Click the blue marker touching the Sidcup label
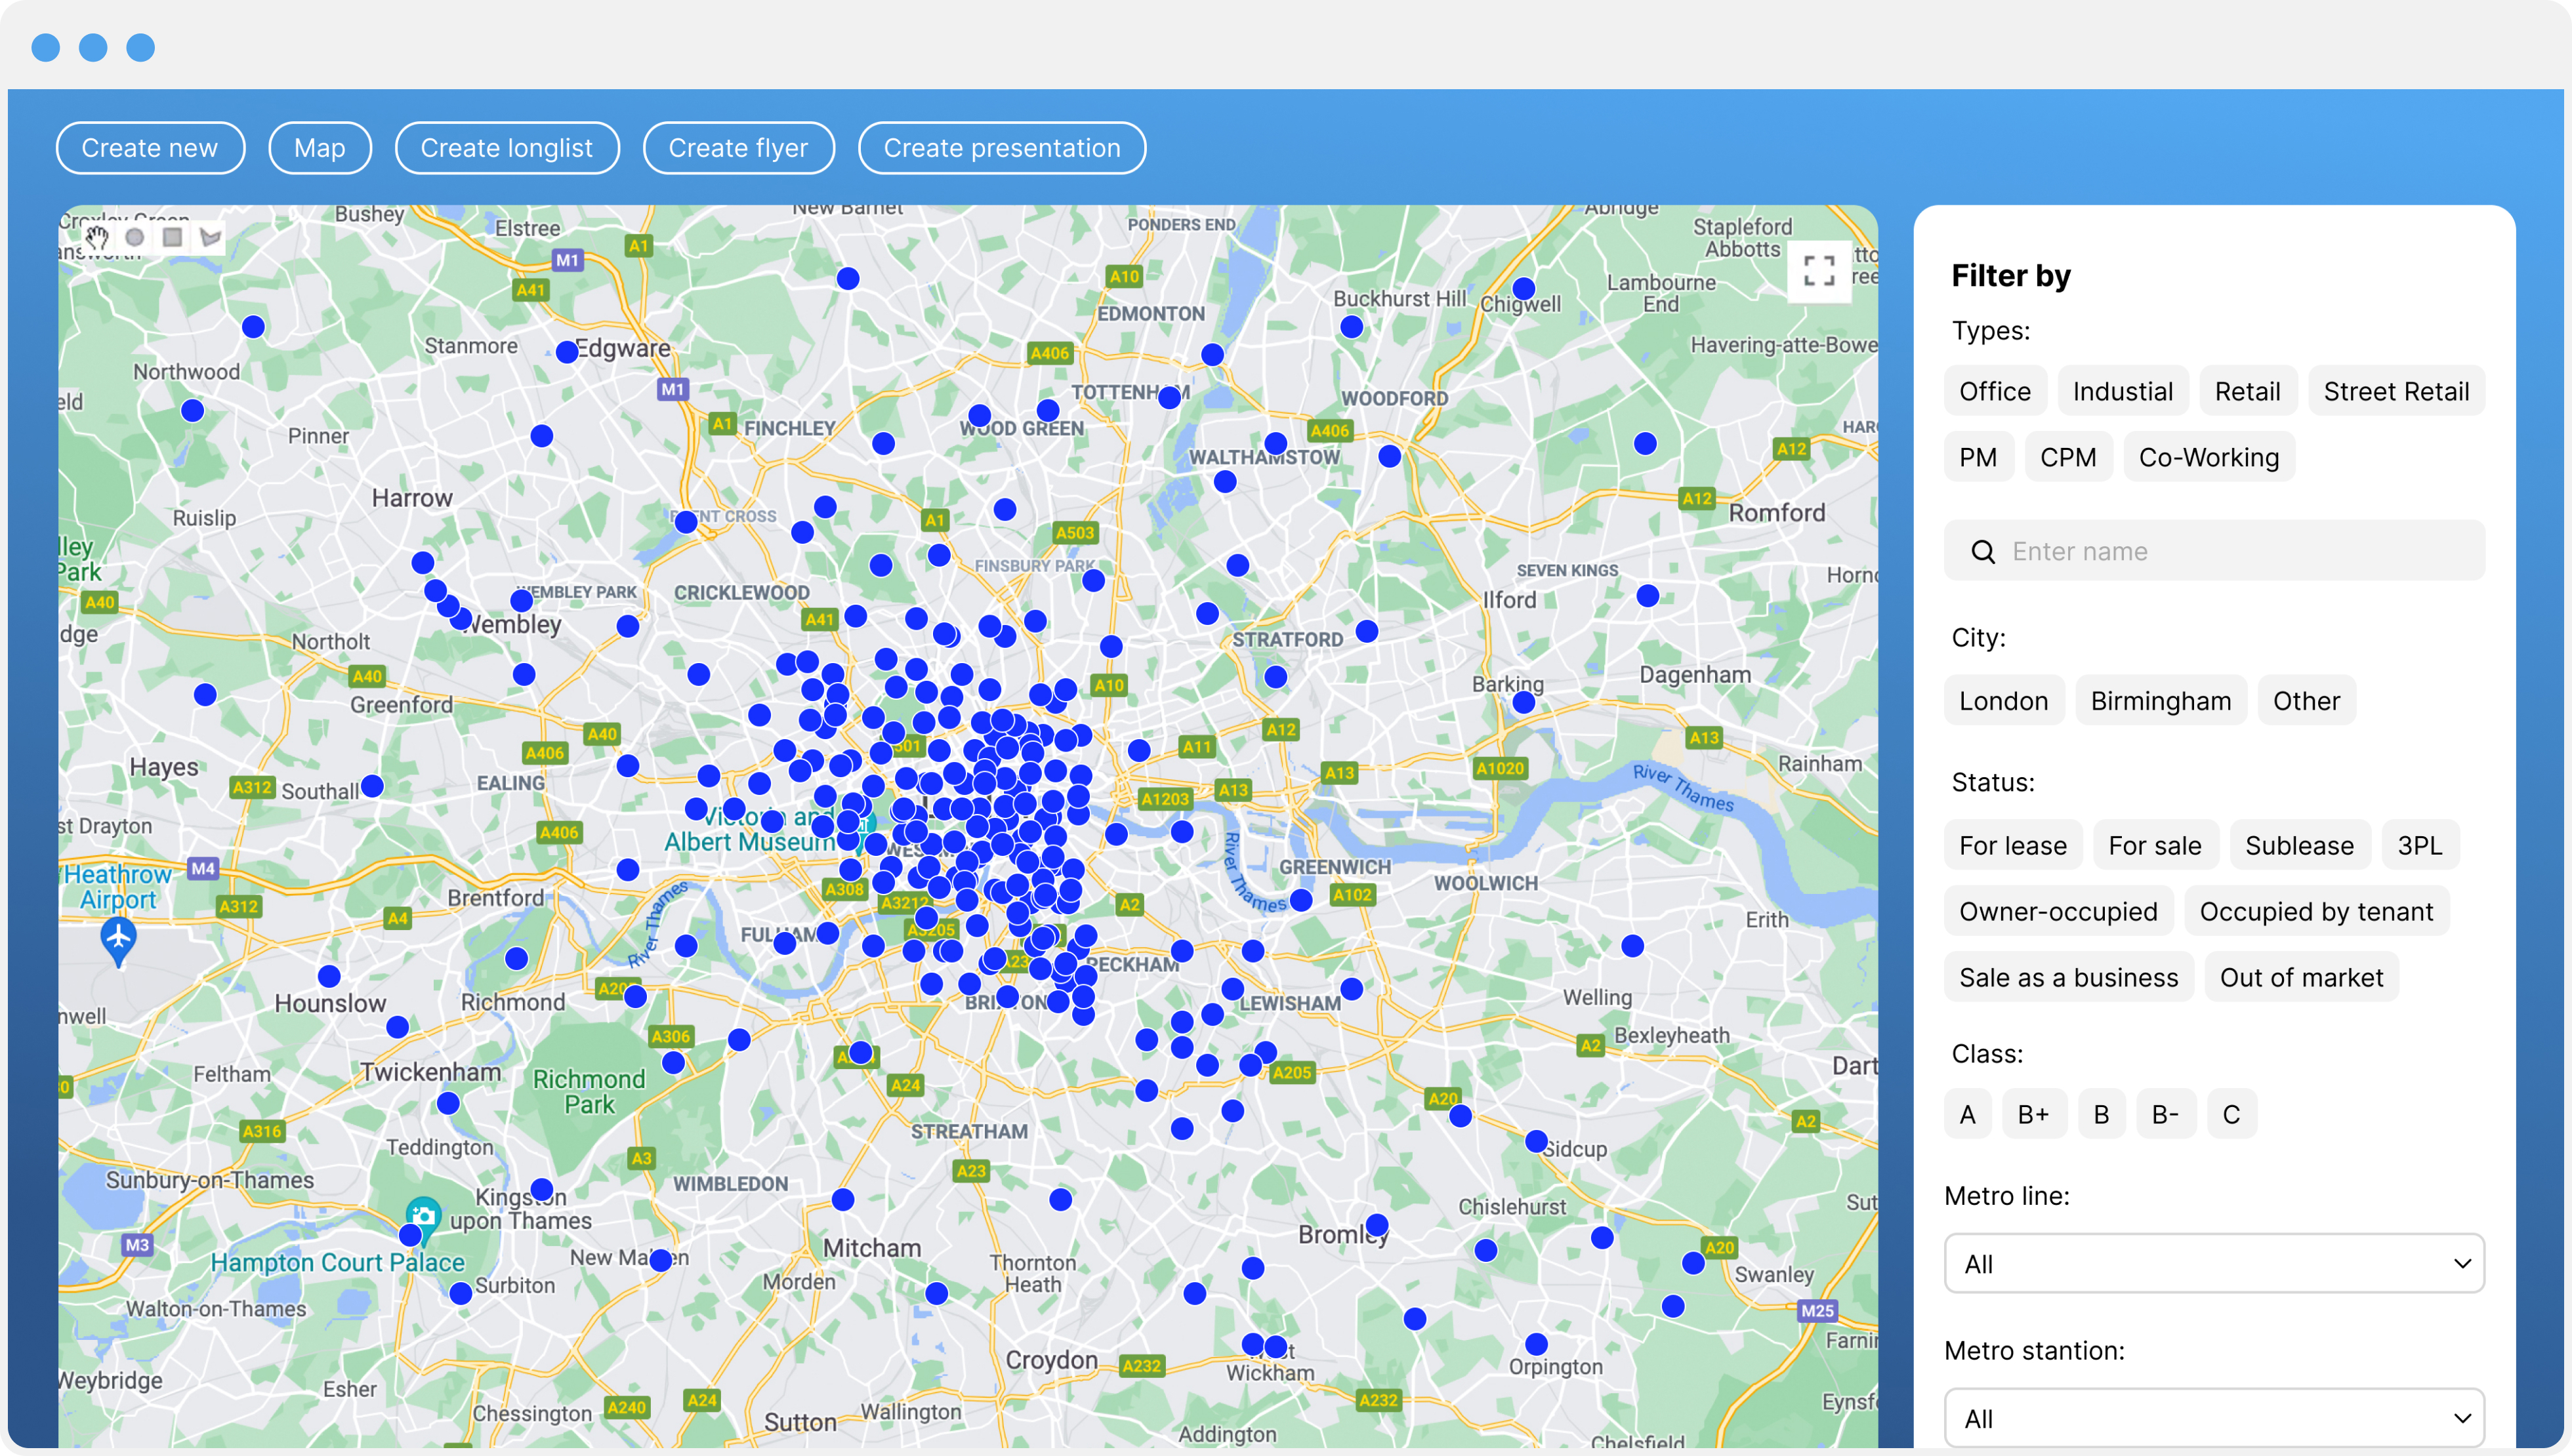Screen dimensions: 2572x1456 [x=1537, y=1141]
